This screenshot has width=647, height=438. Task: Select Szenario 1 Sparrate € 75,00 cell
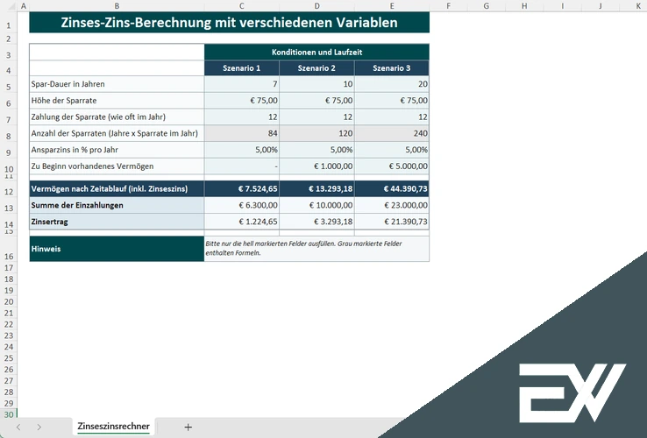pos(242,101)
